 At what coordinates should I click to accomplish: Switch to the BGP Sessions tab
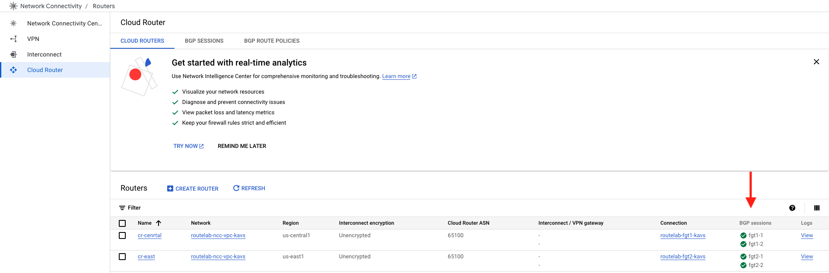pyautogui.click(x=204, y=41)
